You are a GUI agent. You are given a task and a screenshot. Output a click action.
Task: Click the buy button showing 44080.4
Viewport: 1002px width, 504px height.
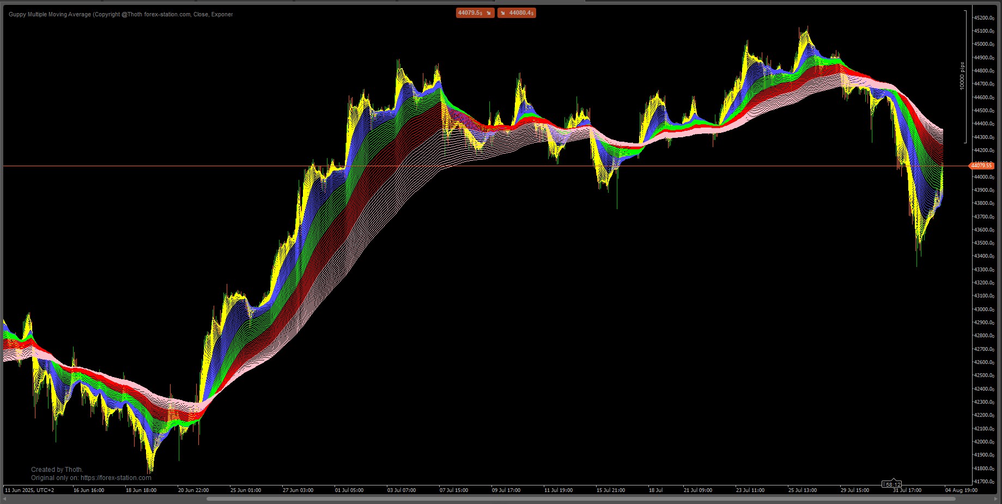coord(517,13)
